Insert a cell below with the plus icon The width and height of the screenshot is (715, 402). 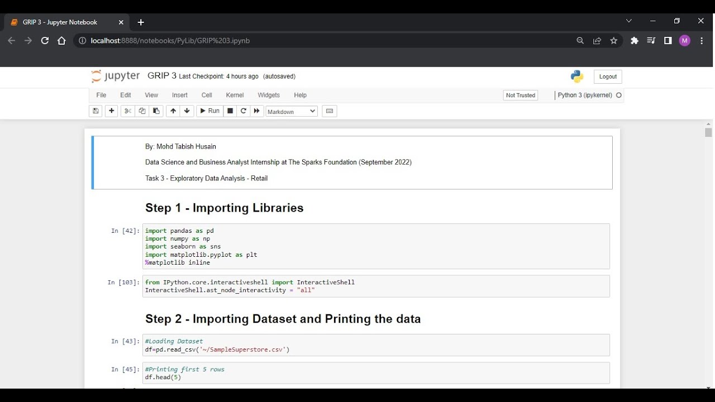tap(112, 111)
